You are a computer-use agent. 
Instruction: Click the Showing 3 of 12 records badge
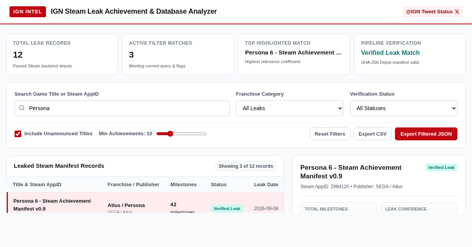tap(246, 166)
